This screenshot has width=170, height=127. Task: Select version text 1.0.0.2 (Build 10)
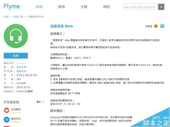coord(27,75)
